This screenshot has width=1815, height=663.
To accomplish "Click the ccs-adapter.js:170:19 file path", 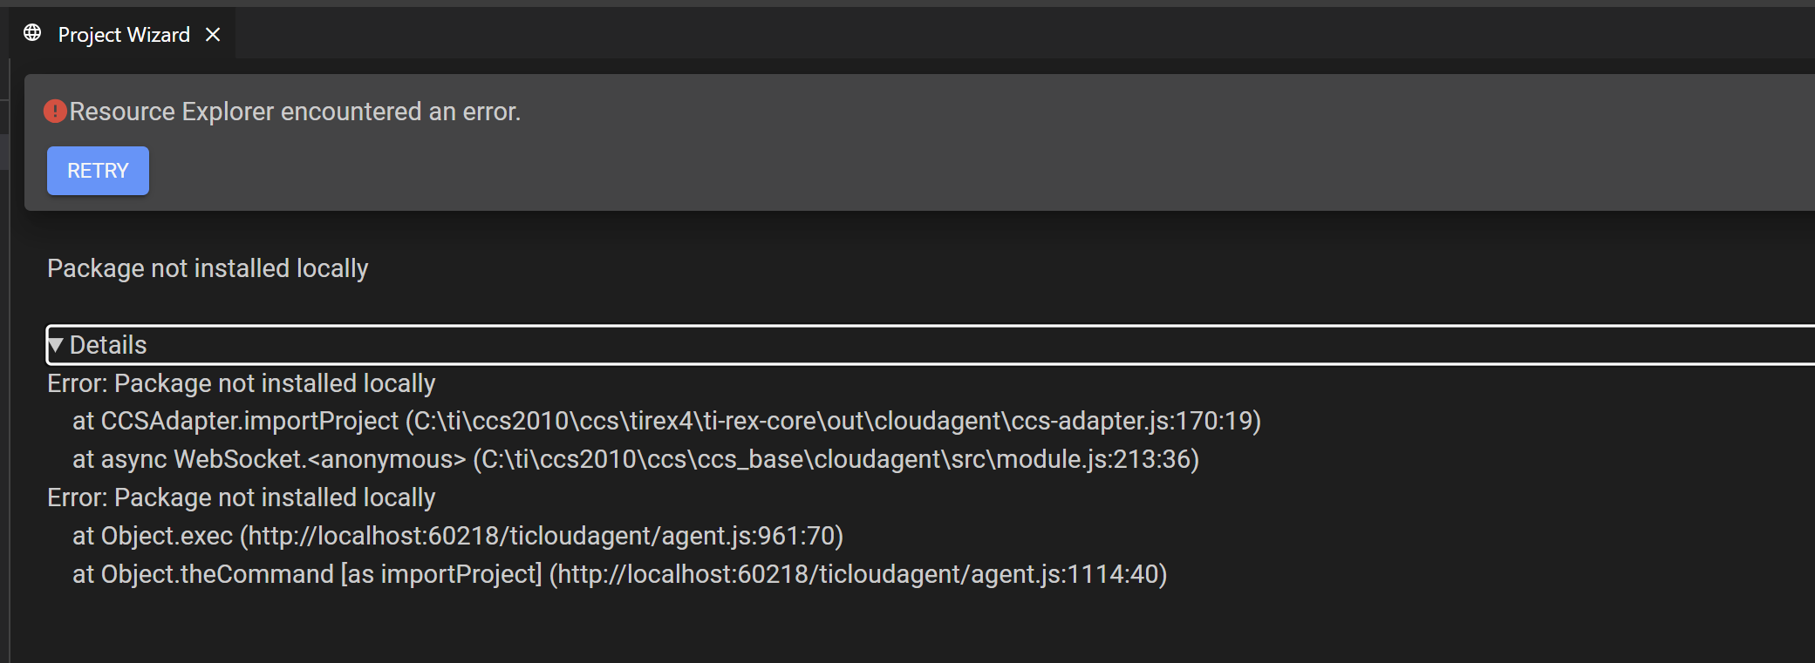I will click(x=833, y=422).
